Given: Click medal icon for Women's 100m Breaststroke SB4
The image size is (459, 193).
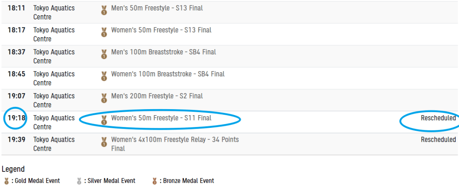Looking at the screenshot, I should point(104,76).
